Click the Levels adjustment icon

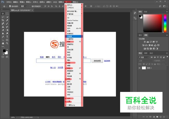(148, 42)
